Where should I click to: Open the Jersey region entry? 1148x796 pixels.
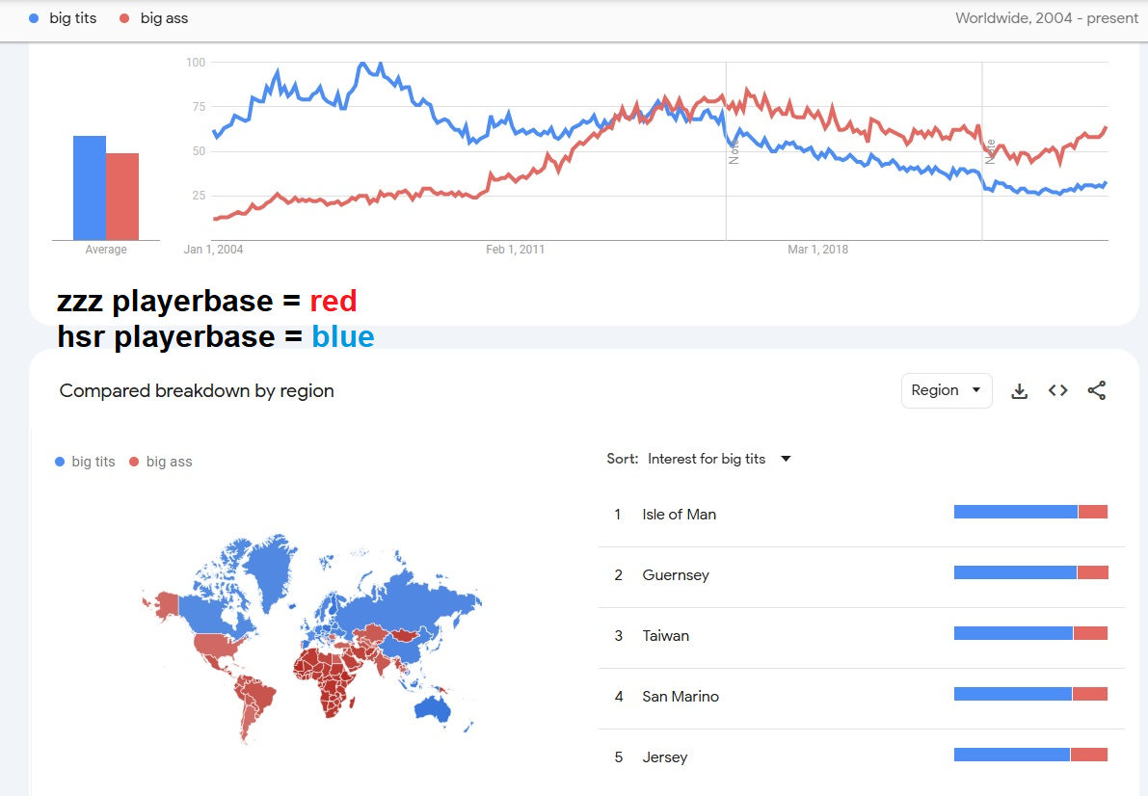point(664,757)
